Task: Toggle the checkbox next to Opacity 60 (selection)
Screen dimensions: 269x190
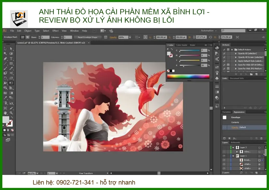Action: point(224,53)
